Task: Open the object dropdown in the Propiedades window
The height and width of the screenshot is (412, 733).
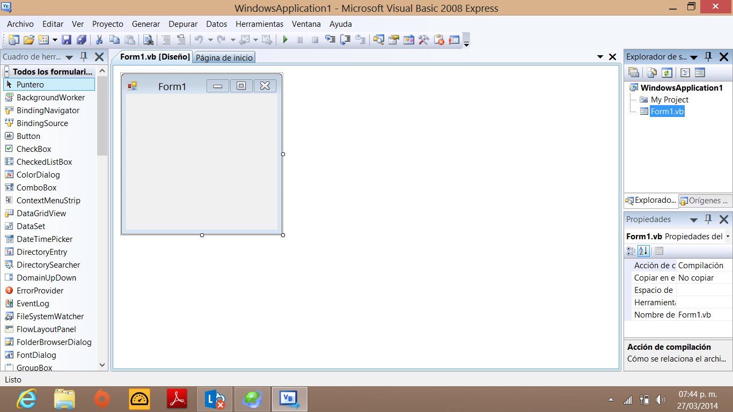Action: (x=728, y=236)
